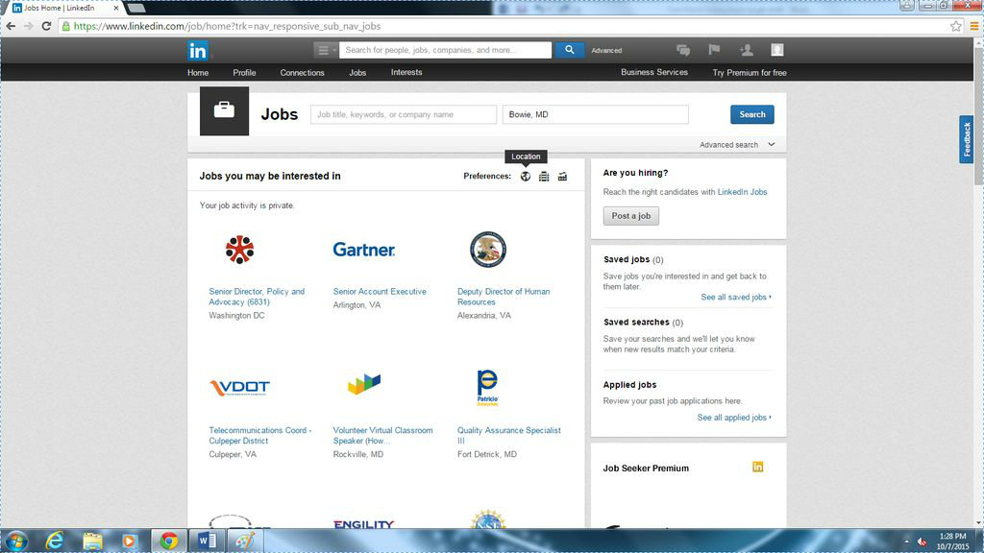Click the blue Search jobs button

(x=751, y=114)
